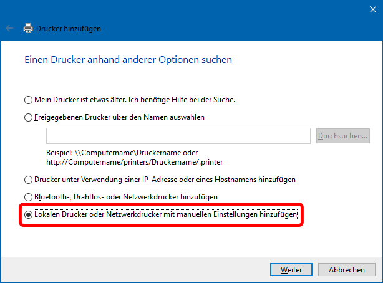
Task: Select the 'Lokalen Drucker oder Netzwerkdrucker' radio button
Action: (x=27, y=214)
